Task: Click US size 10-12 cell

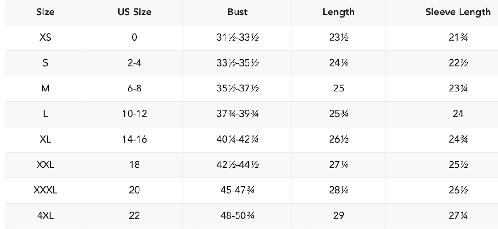Action: 134,114
